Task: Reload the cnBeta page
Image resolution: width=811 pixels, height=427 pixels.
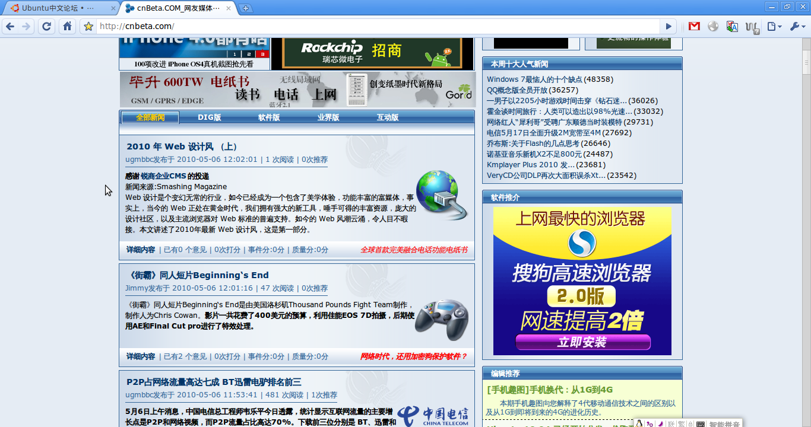Action: 47,26
